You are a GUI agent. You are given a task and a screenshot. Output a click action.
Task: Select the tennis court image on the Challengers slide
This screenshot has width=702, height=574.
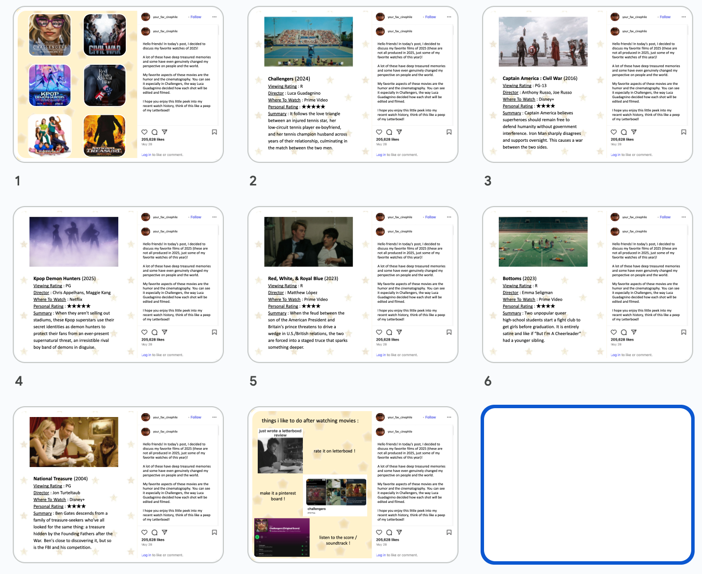click(308, 42)
